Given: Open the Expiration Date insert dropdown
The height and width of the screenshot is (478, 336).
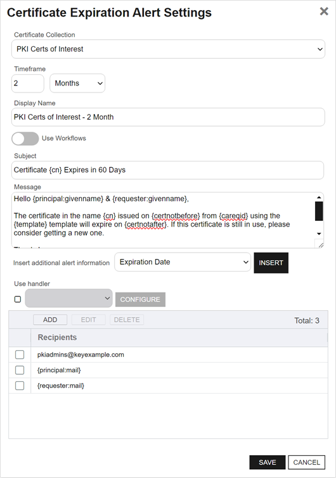Looking at the screenshot, I should (x=183, y=262).
